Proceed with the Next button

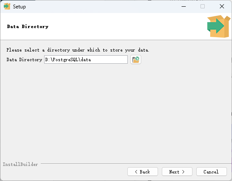point(177,172)
